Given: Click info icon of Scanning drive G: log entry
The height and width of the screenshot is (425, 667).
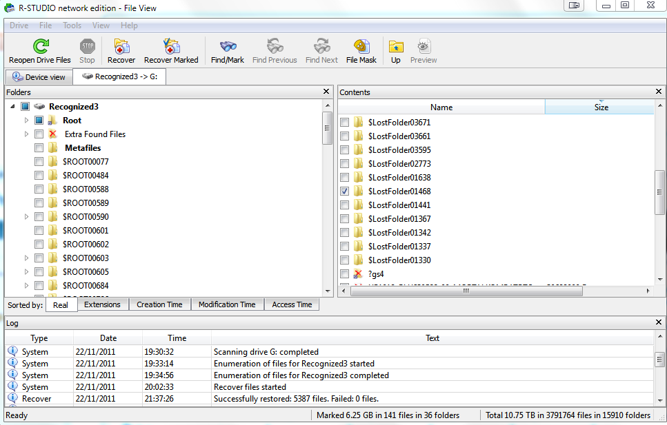Looking at the screenshot, I should click(13, 351).
